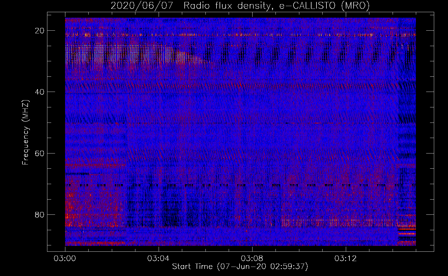Click the '03:00' time tick label

(65, 259)
